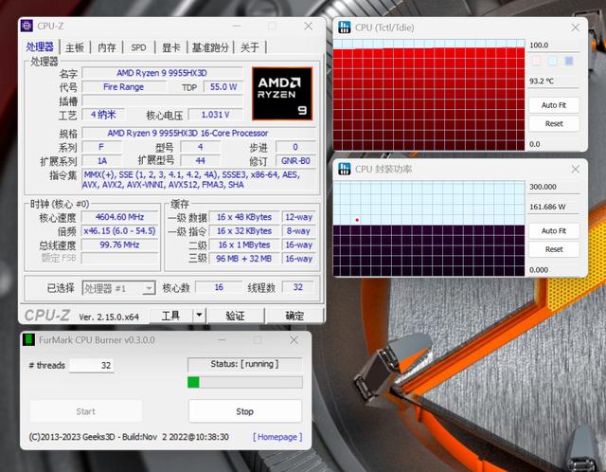Image resolution: width=606 pixels, height=472 pixels.
Task: Click the FurMark CPU Burner green icon
Action: pos(29,339)
